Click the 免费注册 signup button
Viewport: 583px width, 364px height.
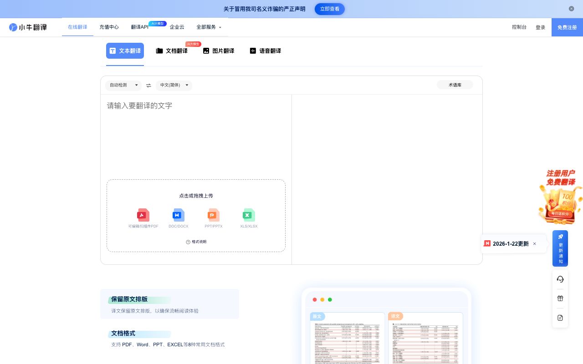click(567, 27)
